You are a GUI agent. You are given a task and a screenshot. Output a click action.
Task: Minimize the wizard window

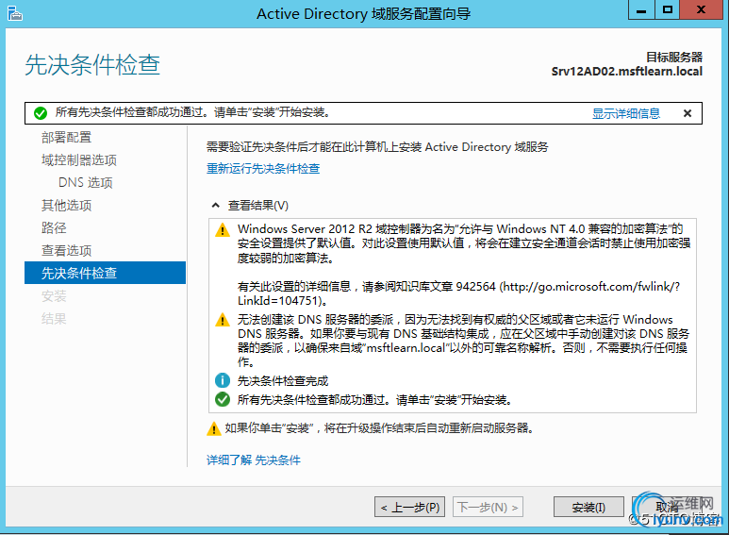(x=641, y=9)
